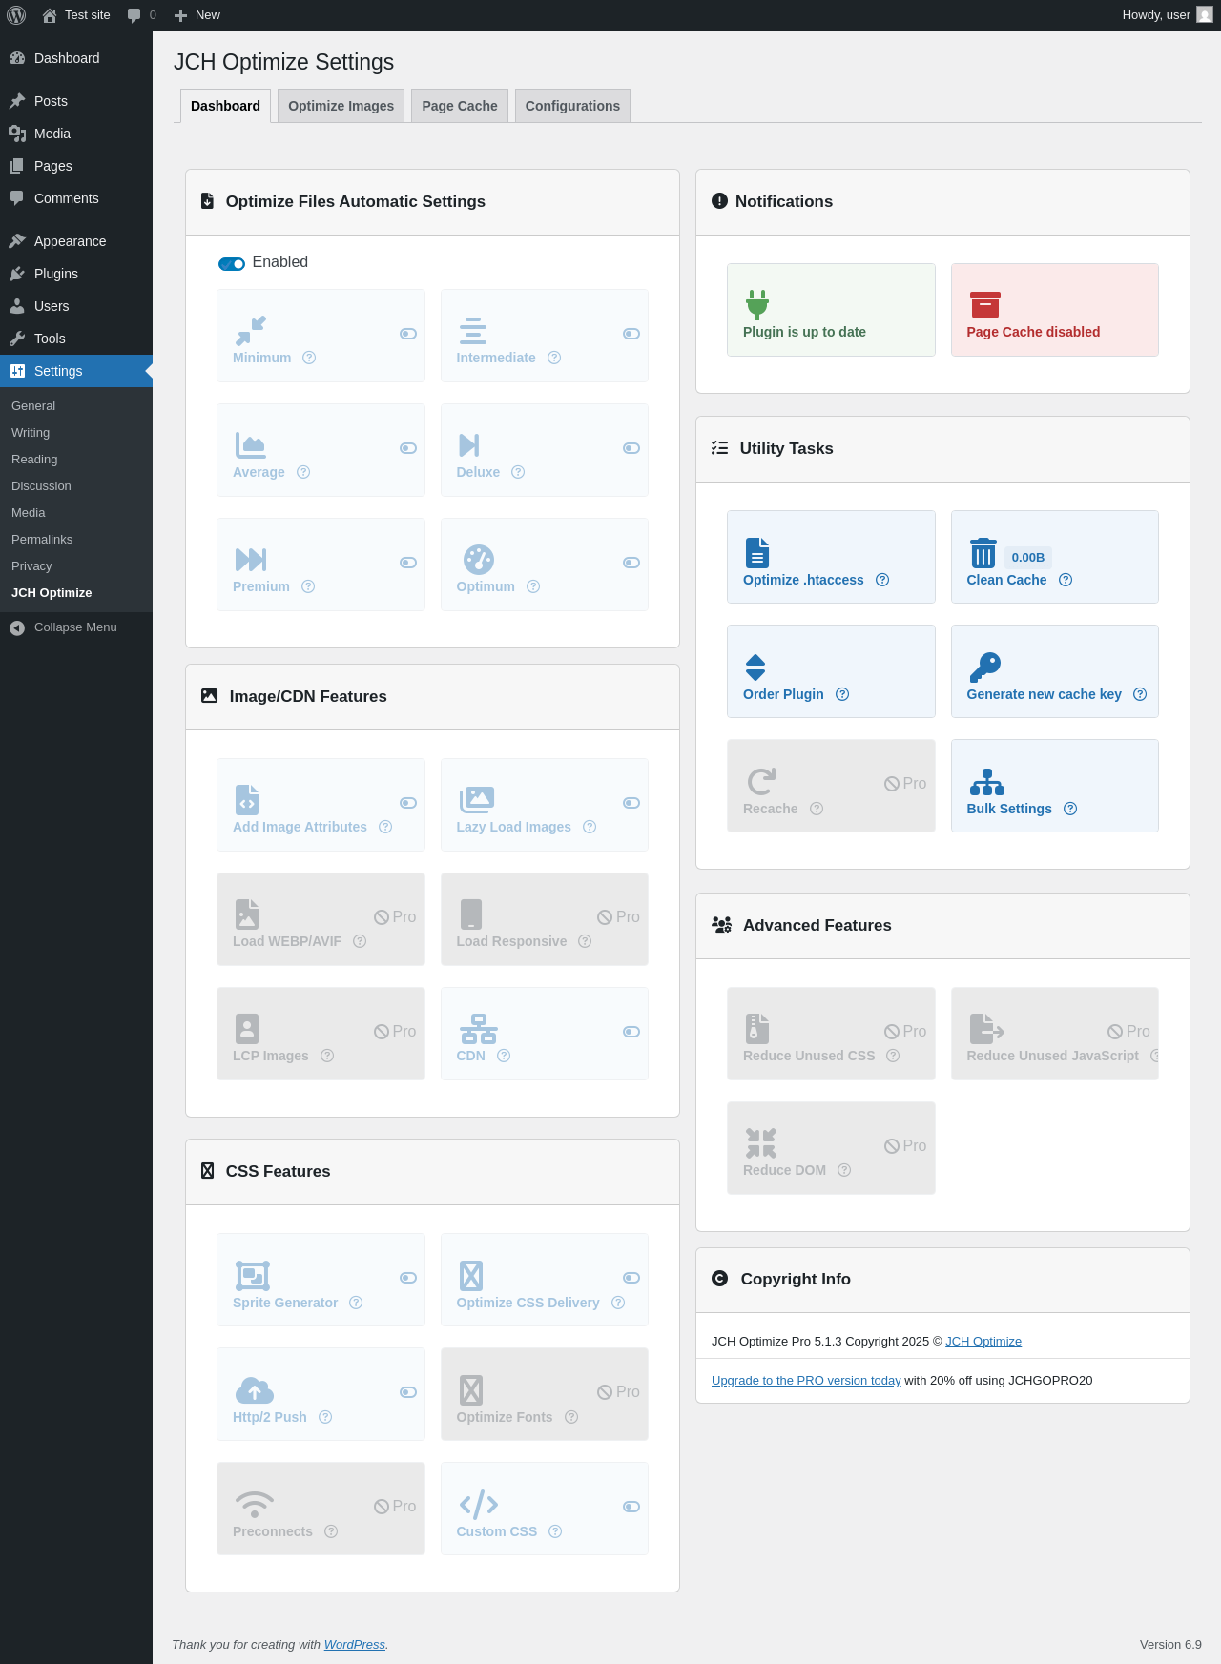
Task: Click the Optimum preset gauge icon
Action: tap(479, 560)
